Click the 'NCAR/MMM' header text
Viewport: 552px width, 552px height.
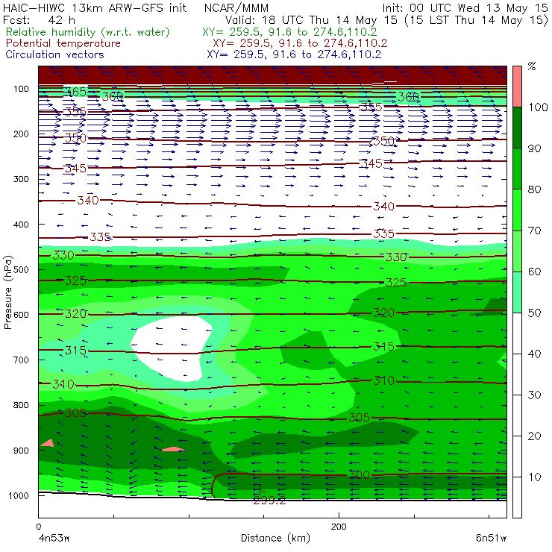tap(236, 8)
